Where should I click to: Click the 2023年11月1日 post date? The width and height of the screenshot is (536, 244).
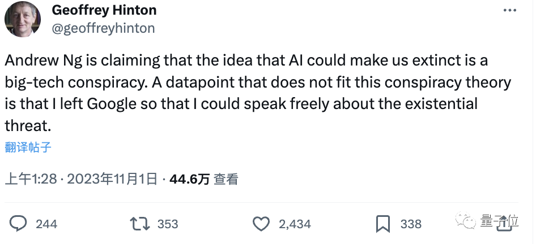click(112, 180)
